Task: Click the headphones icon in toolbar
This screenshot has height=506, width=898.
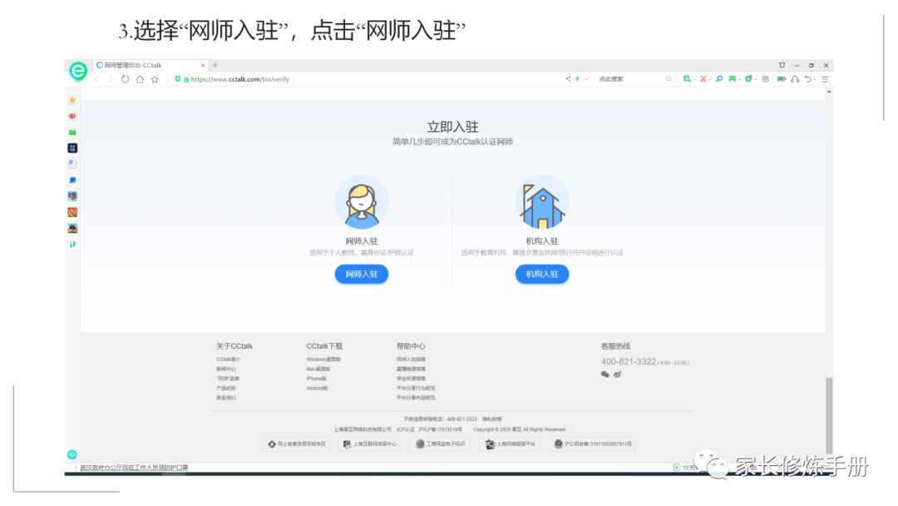Action: (x=795, y=79)
